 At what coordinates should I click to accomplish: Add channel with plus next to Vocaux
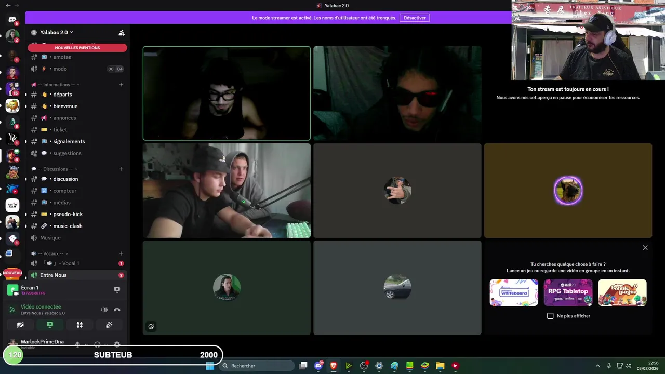coord(121,253)
